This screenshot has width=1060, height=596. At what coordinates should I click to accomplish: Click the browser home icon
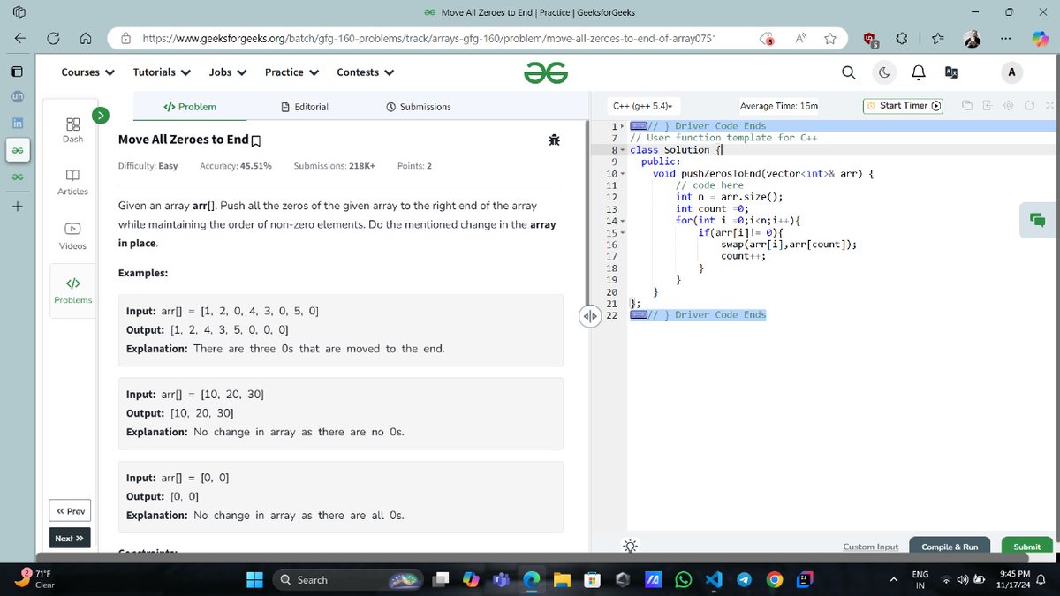tap(86, 39)
